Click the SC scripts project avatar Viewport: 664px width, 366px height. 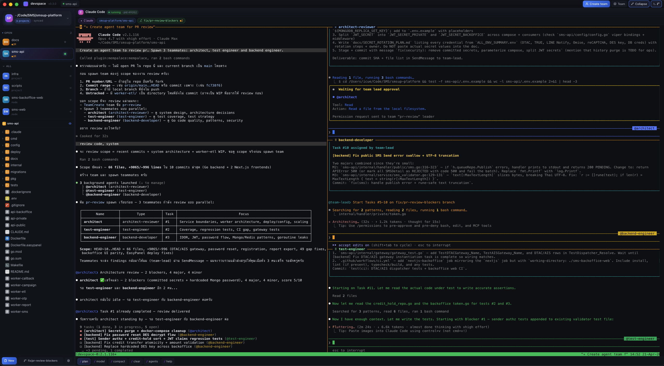click(x=6, y=88)
